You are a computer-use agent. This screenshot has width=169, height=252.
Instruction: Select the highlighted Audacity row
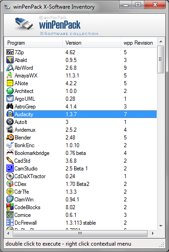click(x=82, y=114)
